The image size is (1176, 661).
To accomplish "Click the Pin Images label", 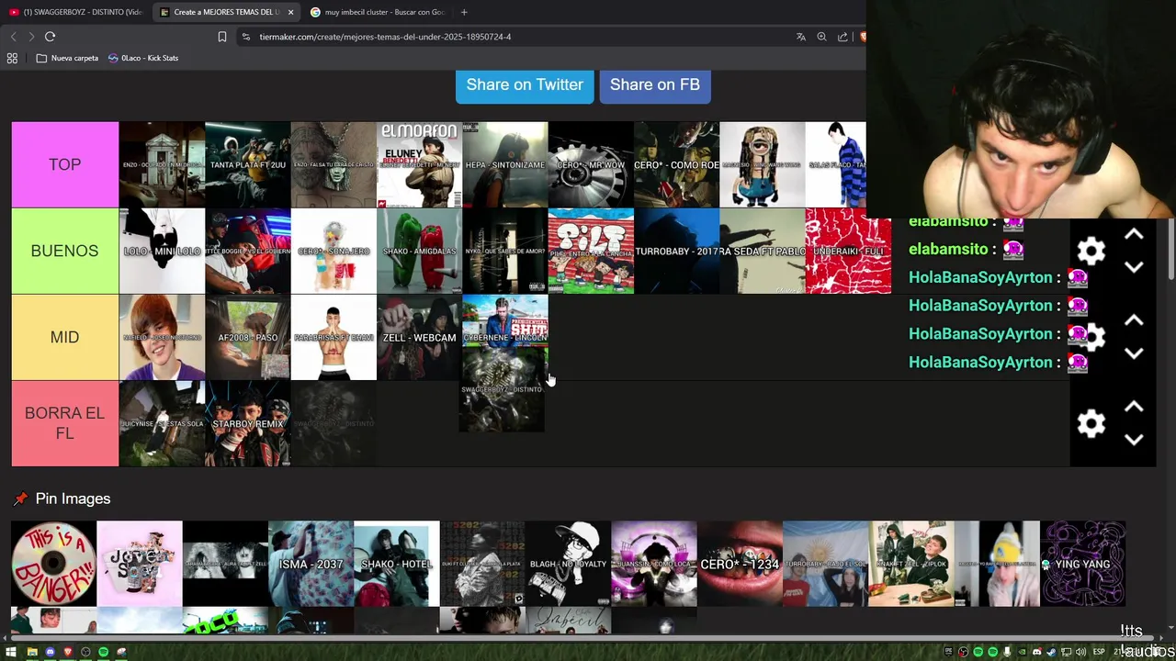I will pos(73,499).
